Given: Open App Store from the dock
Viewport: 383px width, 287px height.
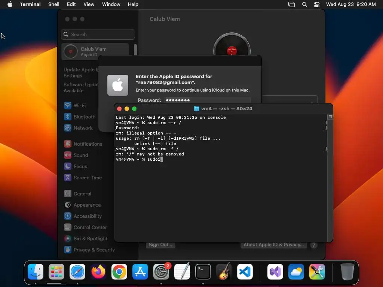Looking at the screenshot, I should coord(140,272).
